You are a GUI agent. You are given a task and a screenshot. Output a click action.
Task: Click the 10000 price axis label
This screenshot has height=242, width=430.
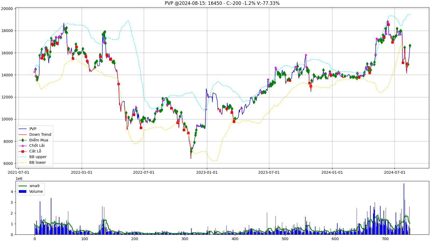tap(7, 119)
